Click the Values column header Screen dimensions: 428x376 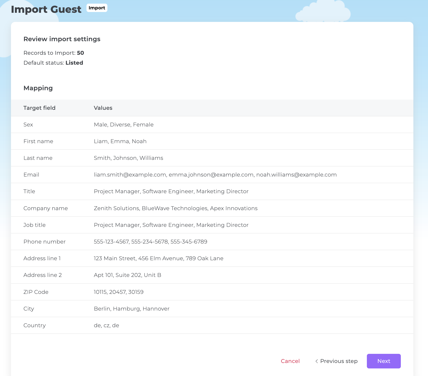[103, 108]
